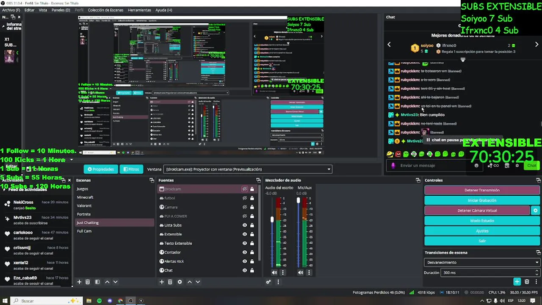Move the selected scene down in Escenas

(115, 282)
